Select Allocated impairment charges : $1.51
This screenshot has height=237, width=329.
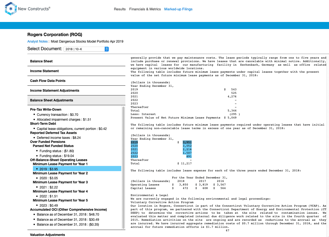pos(64,120)
